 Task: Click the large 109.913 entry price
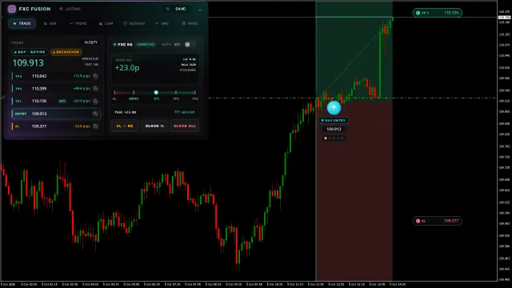(28, 62)
